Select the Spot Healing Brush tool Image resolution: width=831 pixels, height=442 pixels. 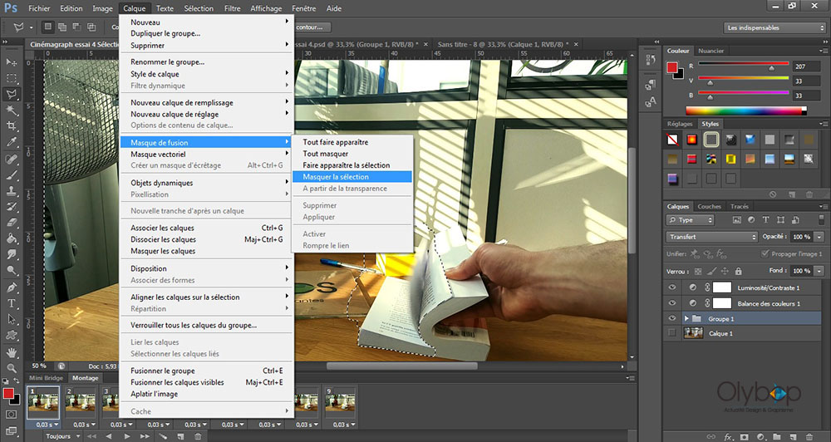pos(11,159)
